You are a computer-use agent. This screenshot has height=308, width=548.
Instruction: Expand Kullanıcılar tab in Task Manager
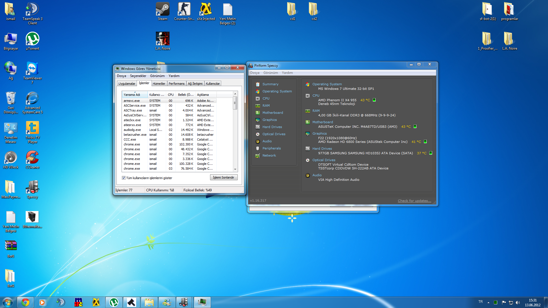click(x=213, y=84)
